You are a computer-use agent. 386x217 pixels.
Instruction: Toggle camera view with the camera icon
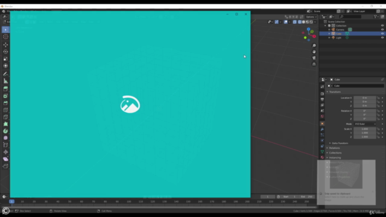click(314, 58)
